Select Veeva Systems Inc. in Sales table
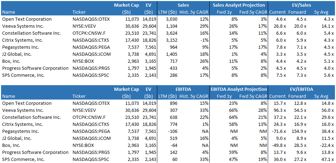The image size is (336, 163). 23,26
